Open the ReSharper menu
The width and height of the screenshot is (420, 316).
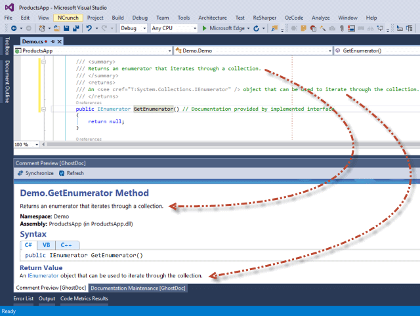(x=264, y=18)
